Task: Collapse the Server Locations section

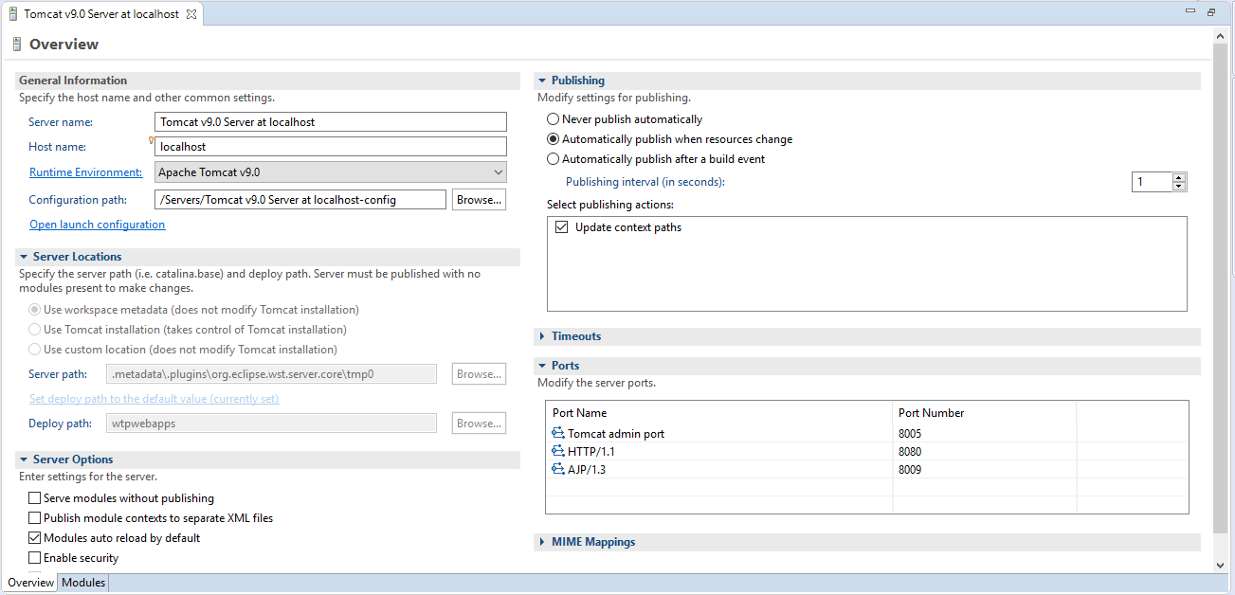Action: (x=24, y=257)
